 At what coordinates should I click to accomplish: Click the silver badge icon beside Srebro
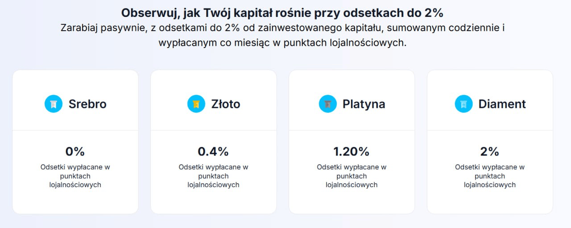point(54,104)
